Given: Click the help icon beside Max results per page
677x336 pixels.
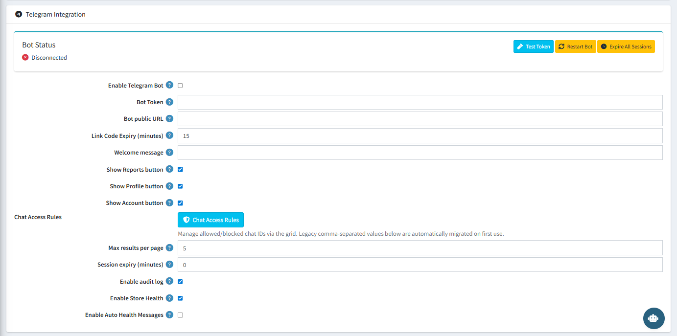Looking at the screenshot, I should tap(169, 248).
